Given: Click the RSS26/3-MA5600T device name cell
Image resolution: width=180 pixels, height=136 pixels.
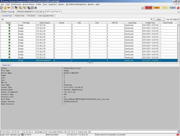Looking at the screenshot, I should (x=45, y=60).
